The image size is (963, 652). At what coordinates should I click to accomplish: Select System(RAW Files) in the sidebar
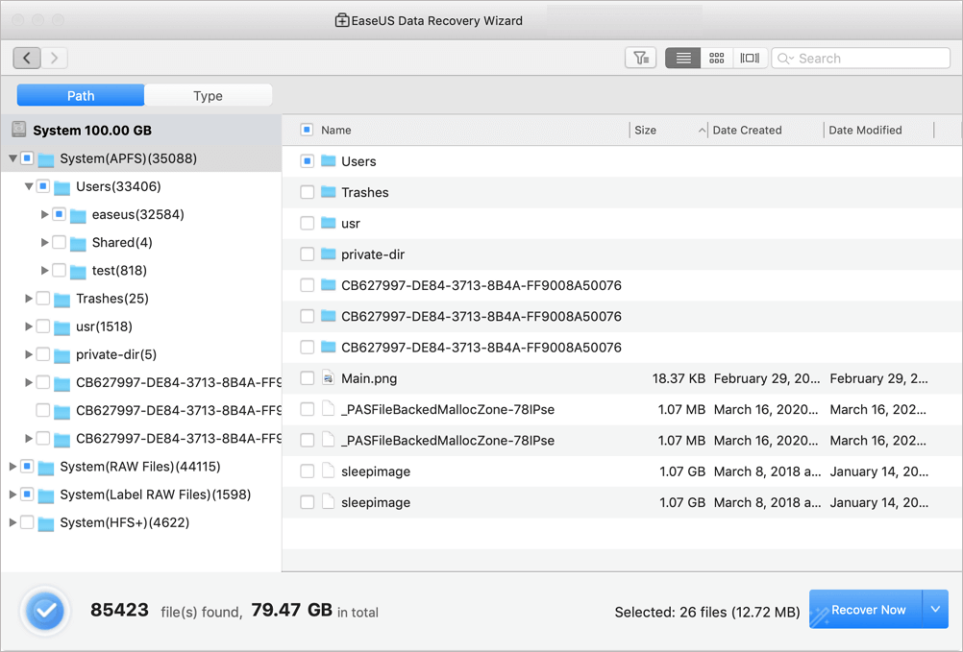pyautogui.click(x=139, y=467)
